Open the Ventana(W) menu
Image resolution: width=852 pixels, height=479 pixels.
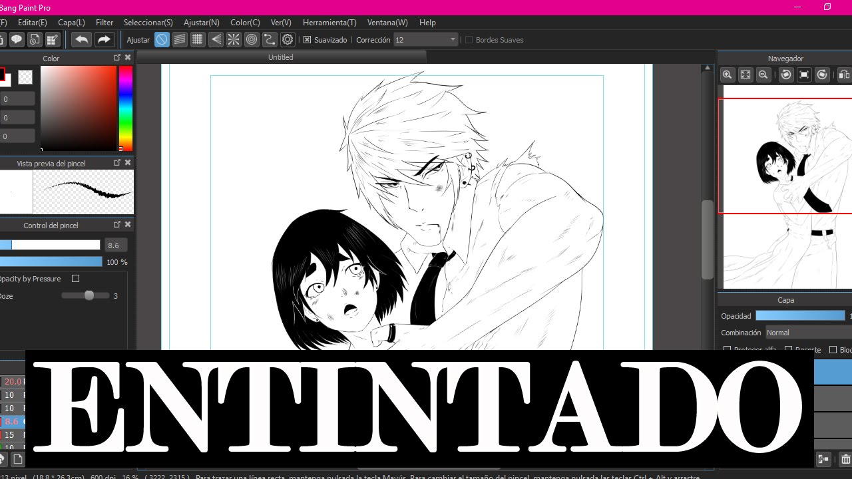point(388,23)
